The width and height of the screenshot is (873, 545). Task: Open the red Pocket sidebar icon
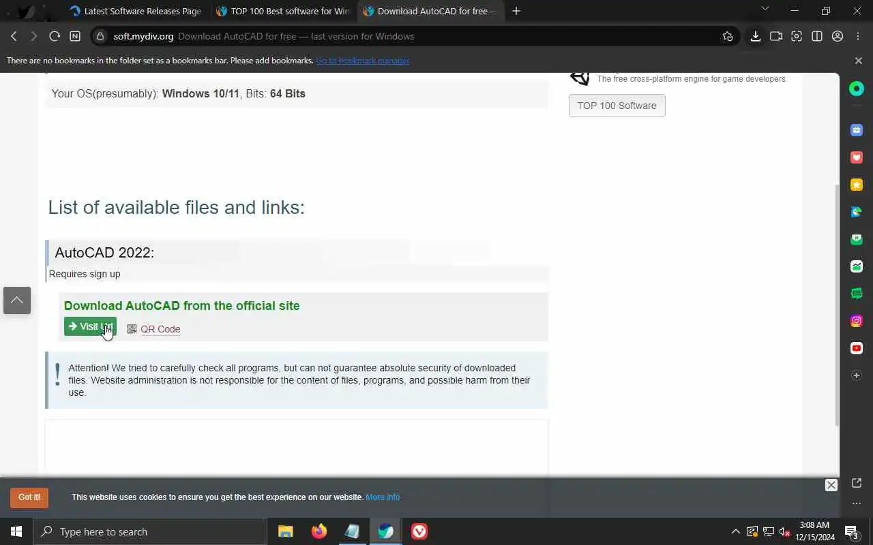coord(857,157)
